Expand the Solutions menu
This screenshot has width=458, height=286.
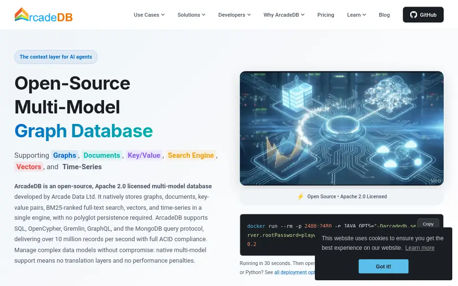tap(191, 15)
